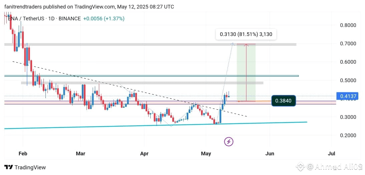Click the Apr label on time axis
Screen dimensions: 365x175
click(x=145, y=154)
